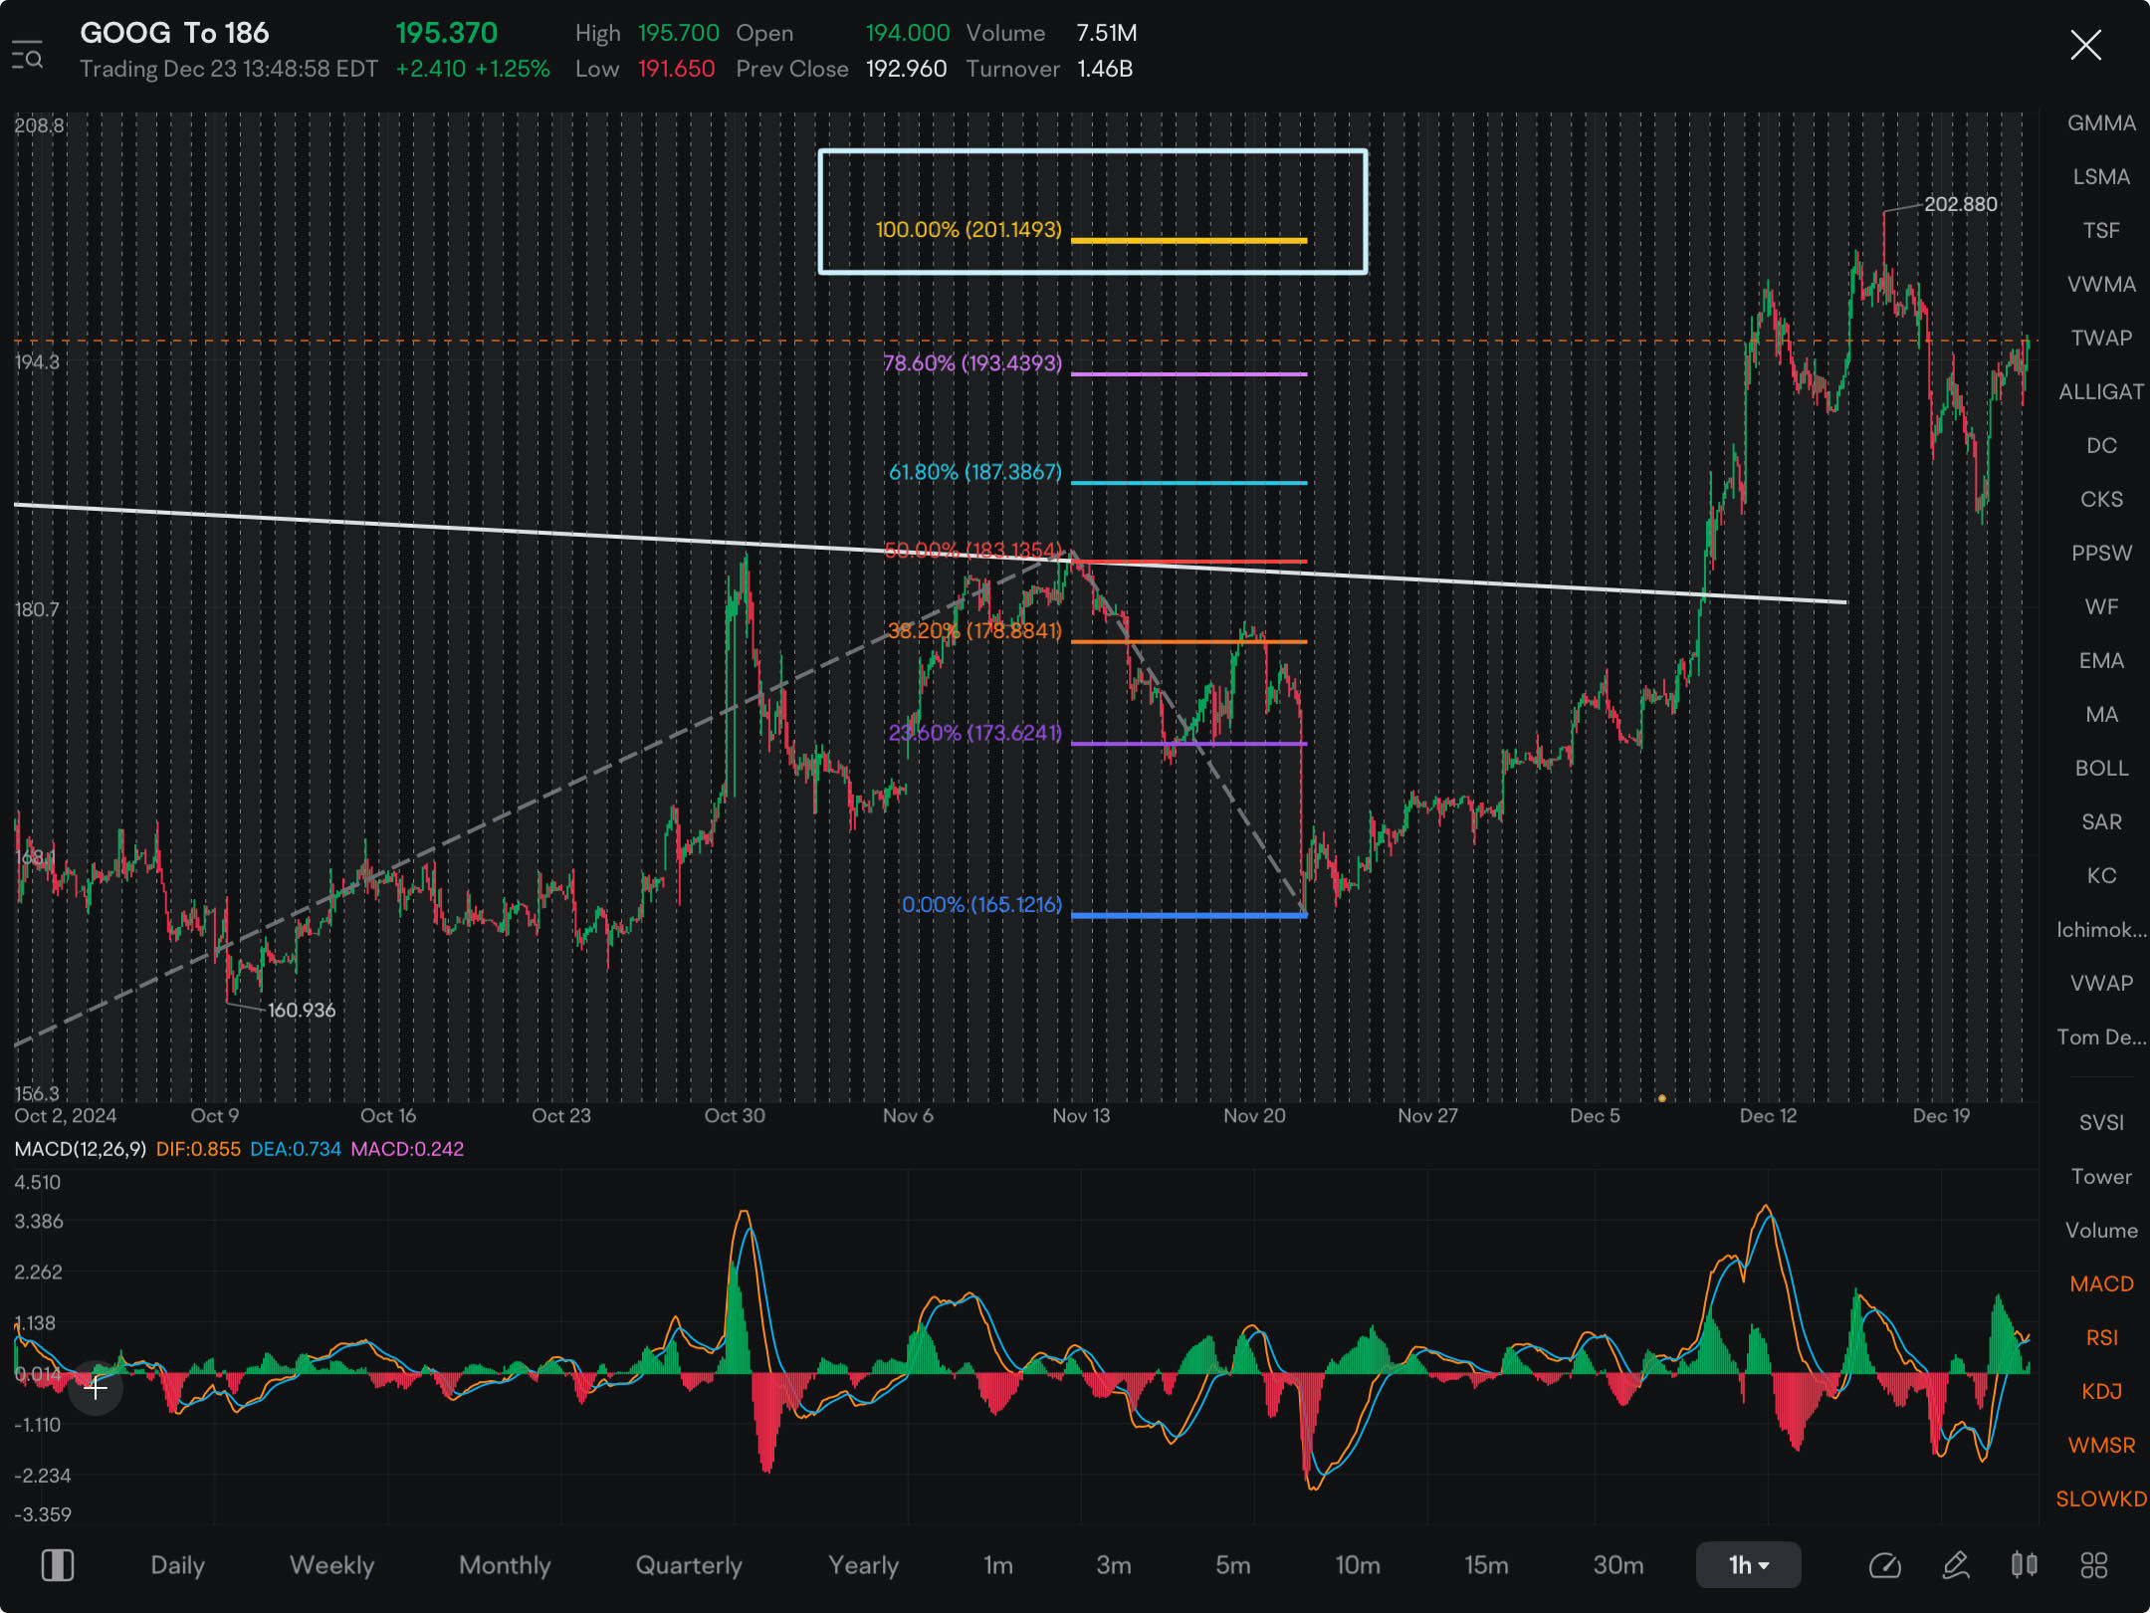This screenshot has height=1613, width=2150.
Task: Click the 160.936 low price label
Action: (x=302, y=1011)
